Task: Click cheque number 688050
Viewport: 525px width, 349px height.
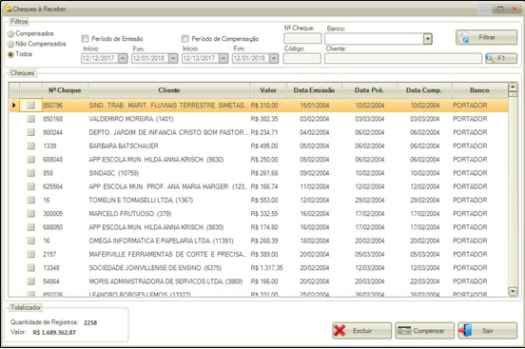Action: pos(53,227)
